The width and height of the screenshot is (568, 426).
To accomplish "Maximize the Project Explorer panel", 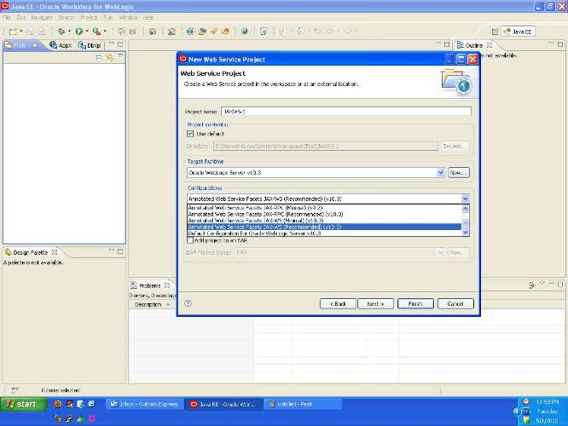I will [x=120, y=44].
